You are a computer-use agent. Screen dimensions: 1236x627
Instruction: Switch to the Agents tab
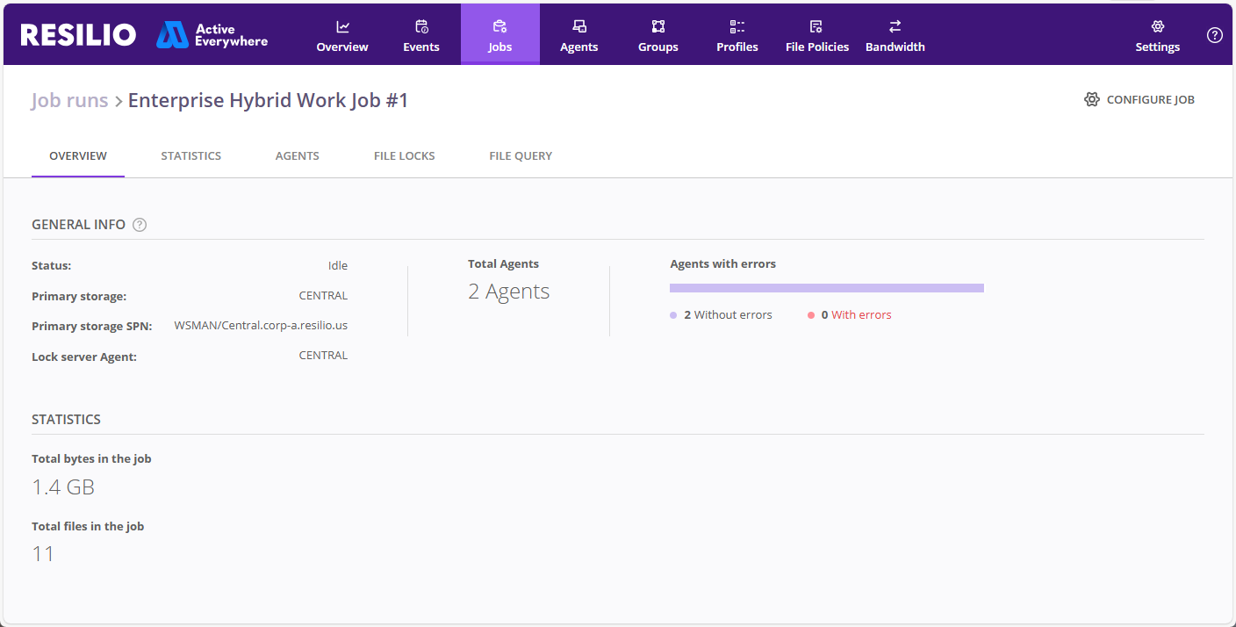(x=298, y=155)
